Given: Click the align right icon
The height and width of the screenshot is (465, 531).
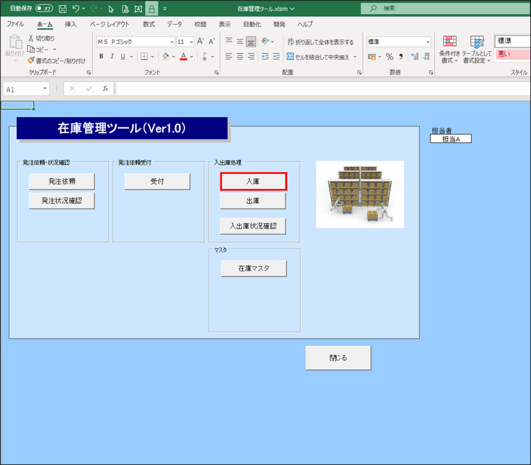Looking at the screenshot, I should [251, 56].
